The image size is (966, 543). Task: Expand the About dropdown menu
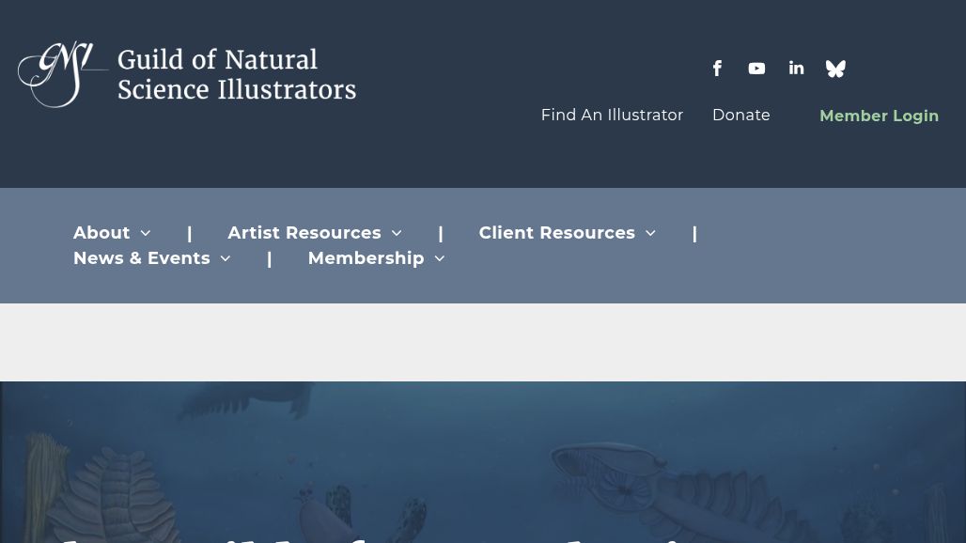[x=145, y=233]
